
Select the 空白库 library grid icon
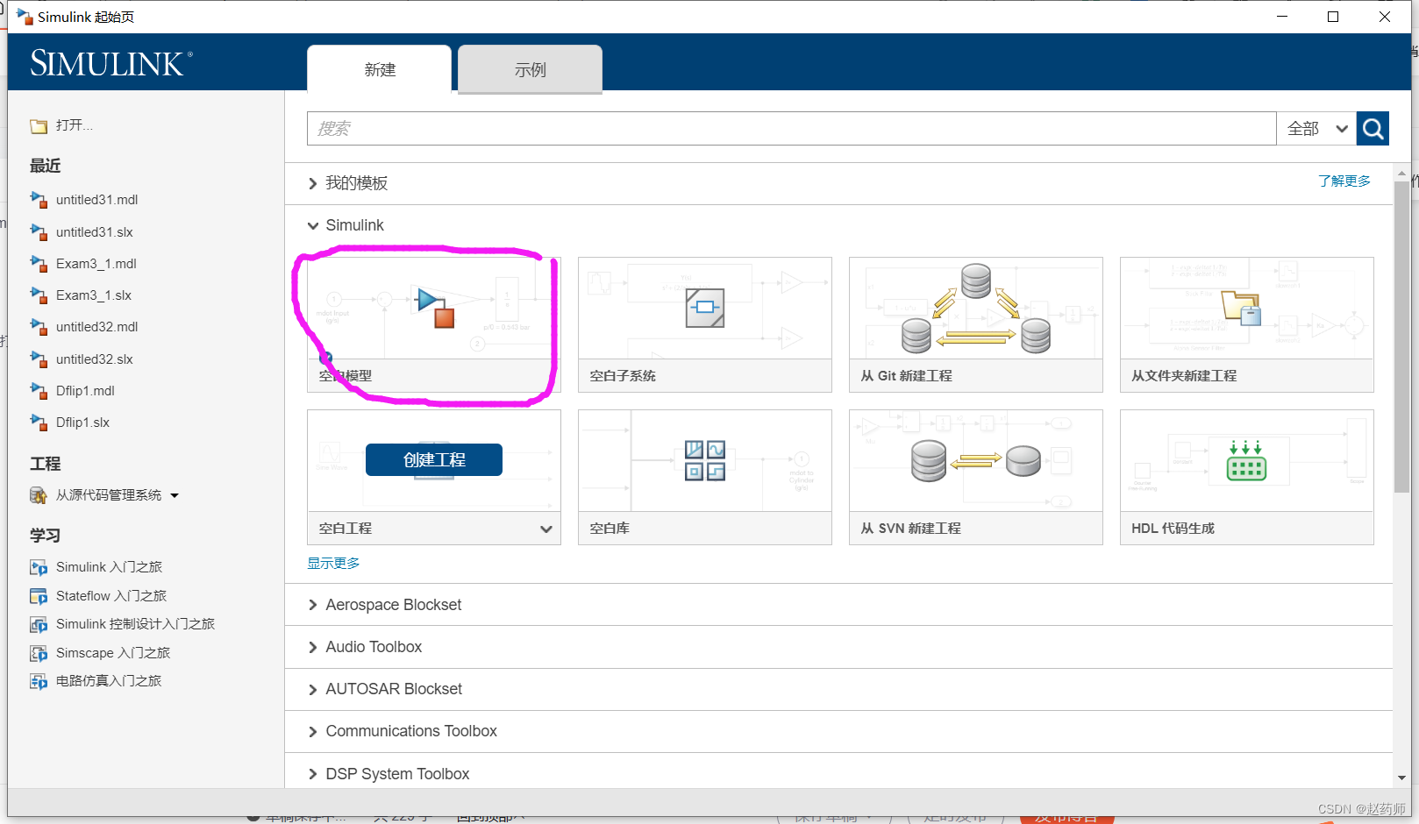[705, 460]
